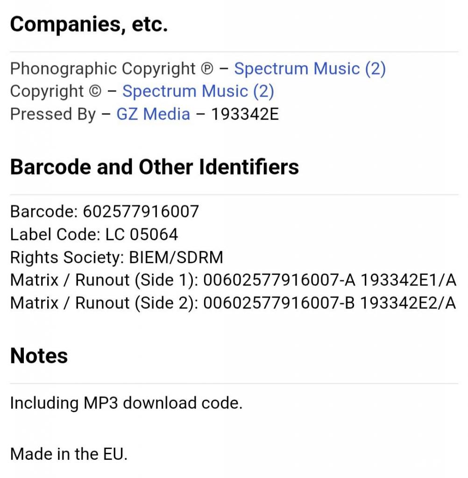468x478 pixels.
Task: Click the "Including MP3 download code." note
Action: coord(126,403)
